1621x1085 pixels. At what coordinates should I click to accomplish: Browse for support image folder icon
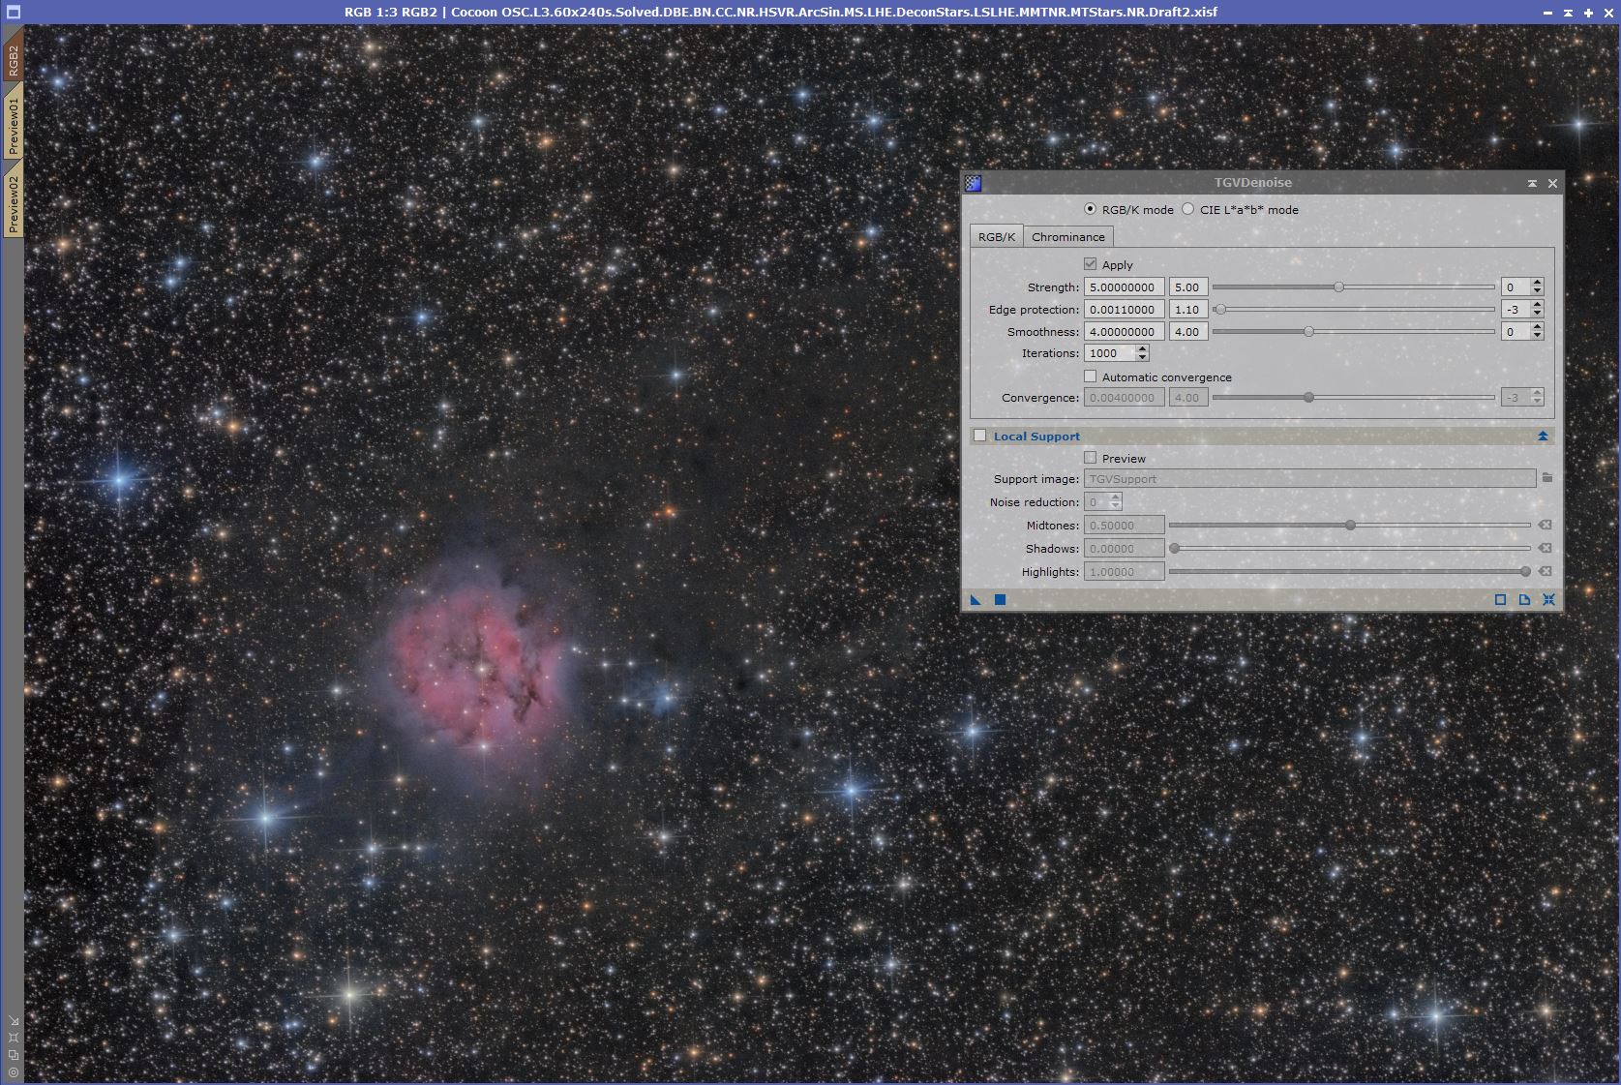(1547, 478)
